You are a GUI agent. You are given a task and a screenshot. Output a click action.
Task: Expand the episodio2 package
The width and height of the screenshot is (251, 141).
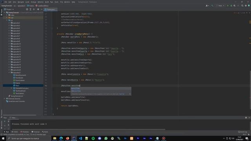(x=9, y=23)
